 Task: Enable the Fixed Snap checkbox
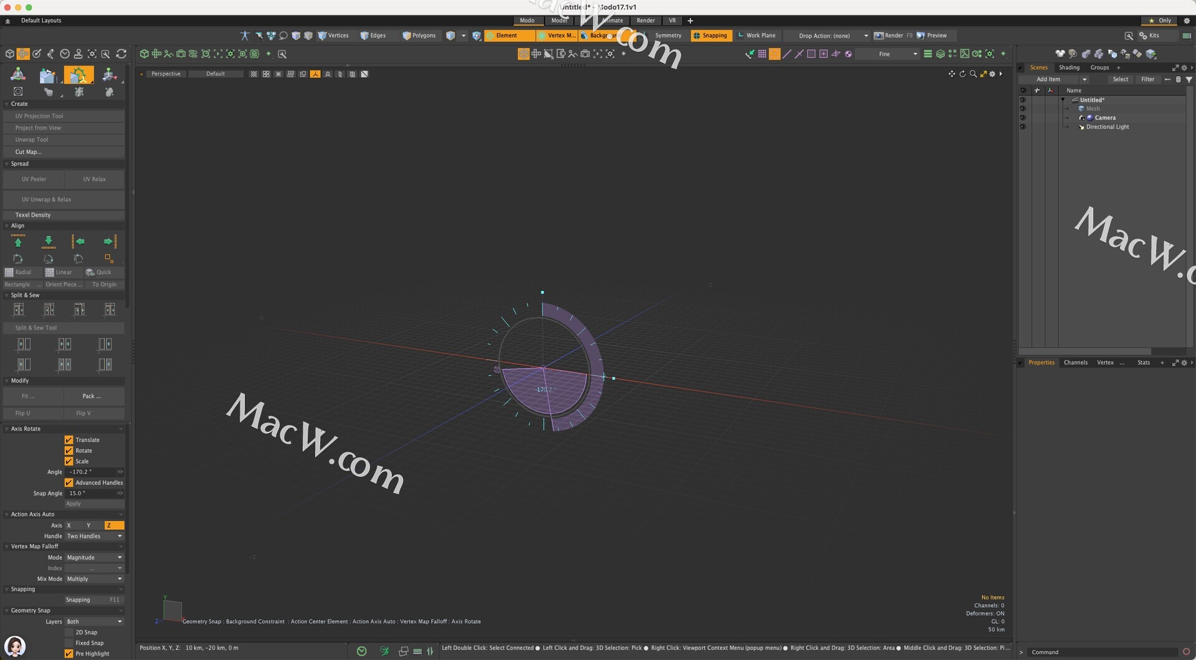point(69,643)
